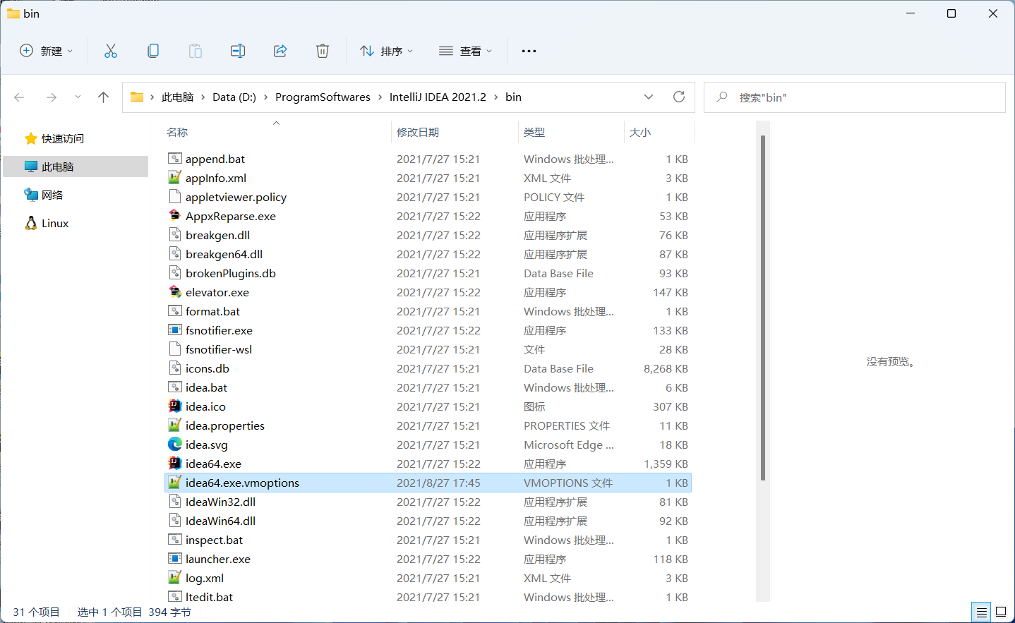Go up one folder level arrow
Viewport: 1015px width, 623px height.
104,97
